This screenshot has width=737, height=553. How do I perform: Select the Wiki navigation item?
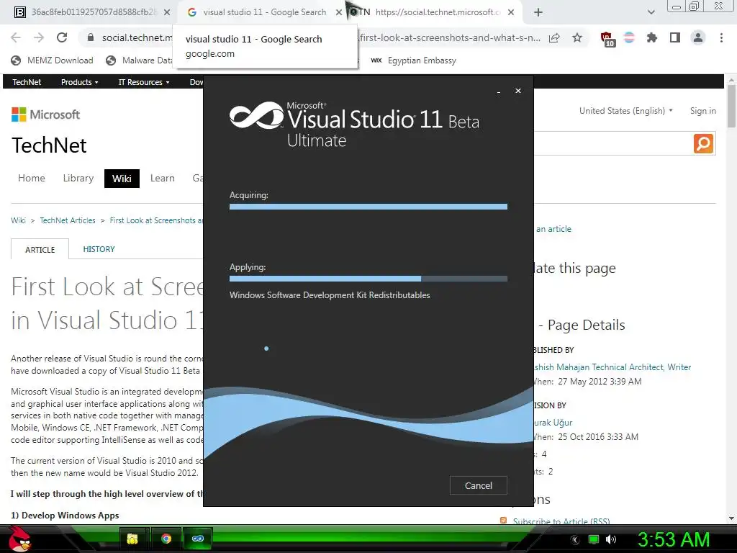122,179
